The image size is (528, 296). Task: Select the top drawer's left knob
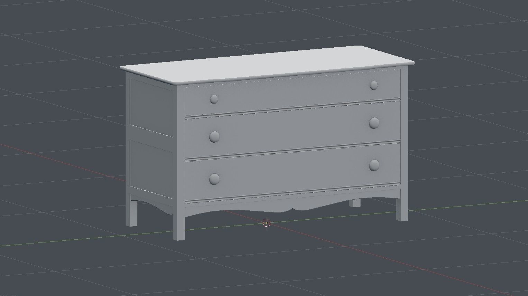pyautogui.click(x=214, y=99)
